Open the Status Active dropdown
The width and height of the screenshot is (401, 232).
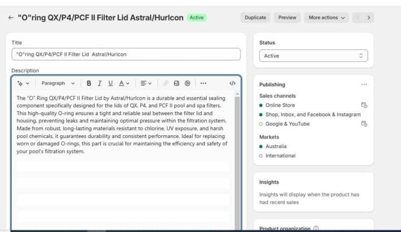click(x=313, y=56)
